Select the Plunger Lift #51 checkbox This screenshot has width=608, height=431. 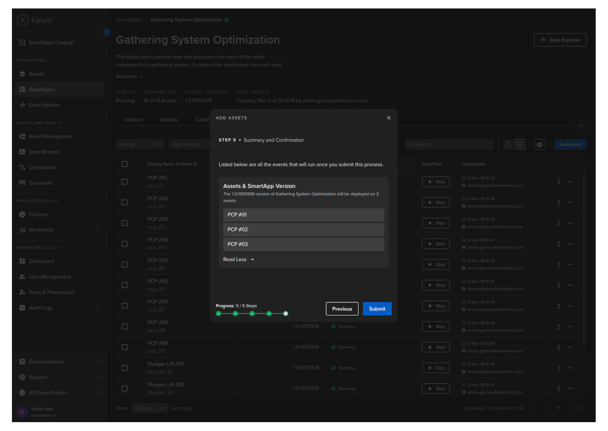125,368
